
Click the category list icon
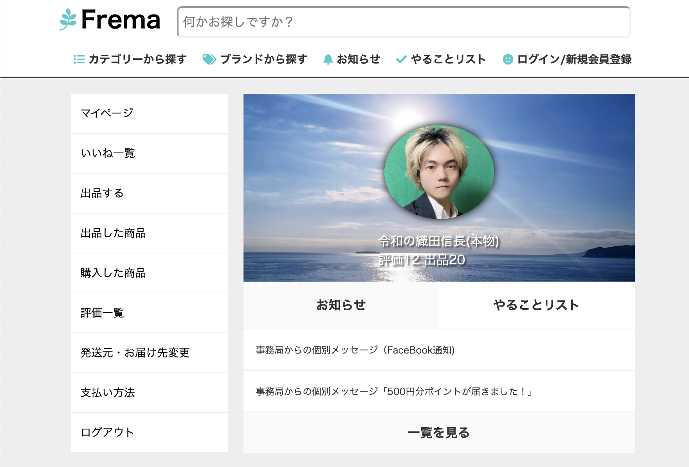[x=79, y=59]
